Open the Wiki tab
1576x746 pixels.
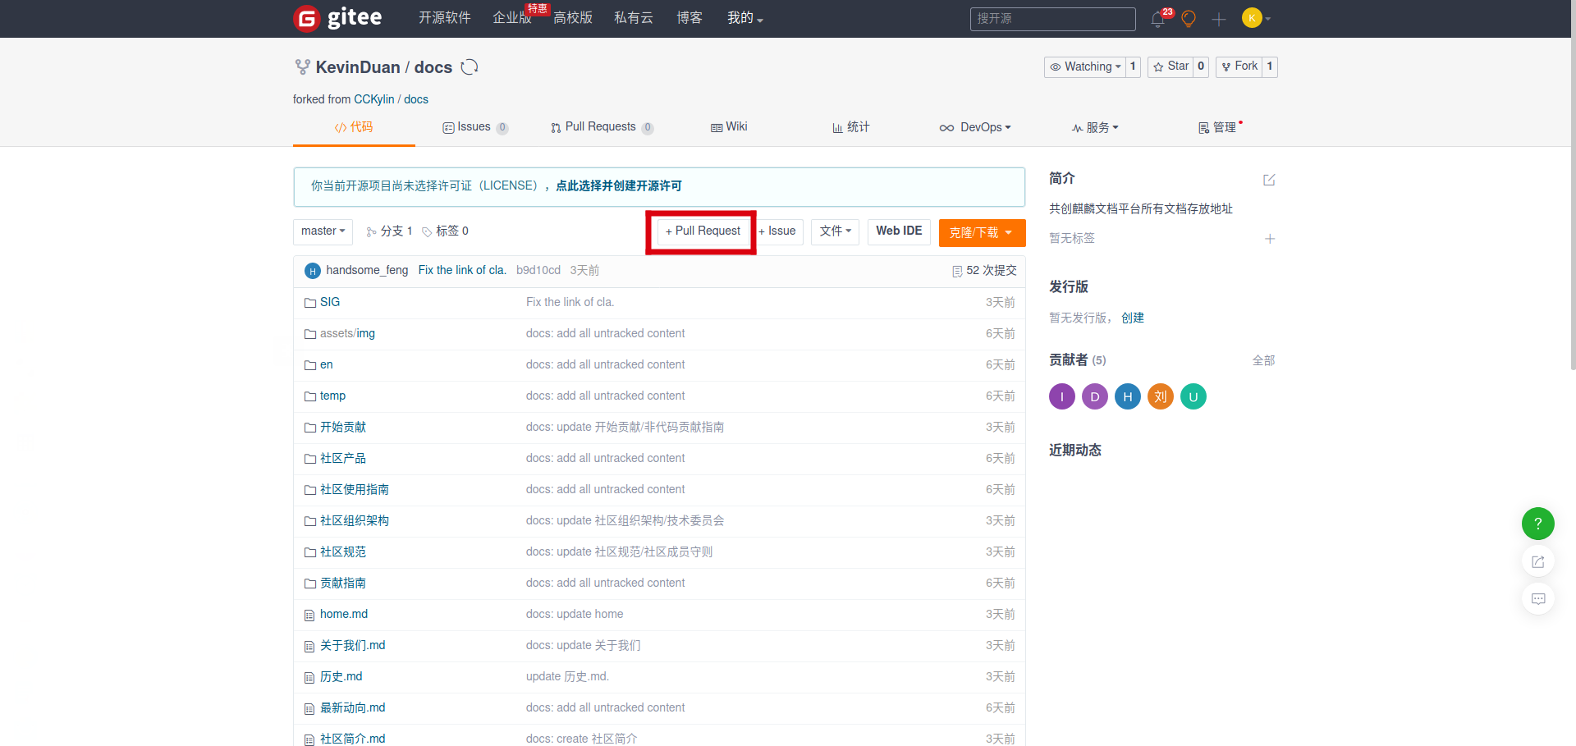(x=729, y=127)
